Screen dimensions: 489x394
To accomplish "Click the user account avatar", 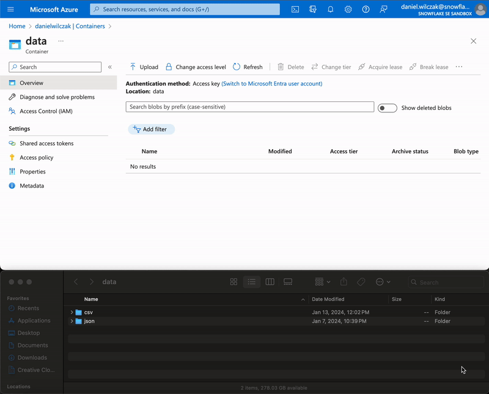I will [480, 9].
